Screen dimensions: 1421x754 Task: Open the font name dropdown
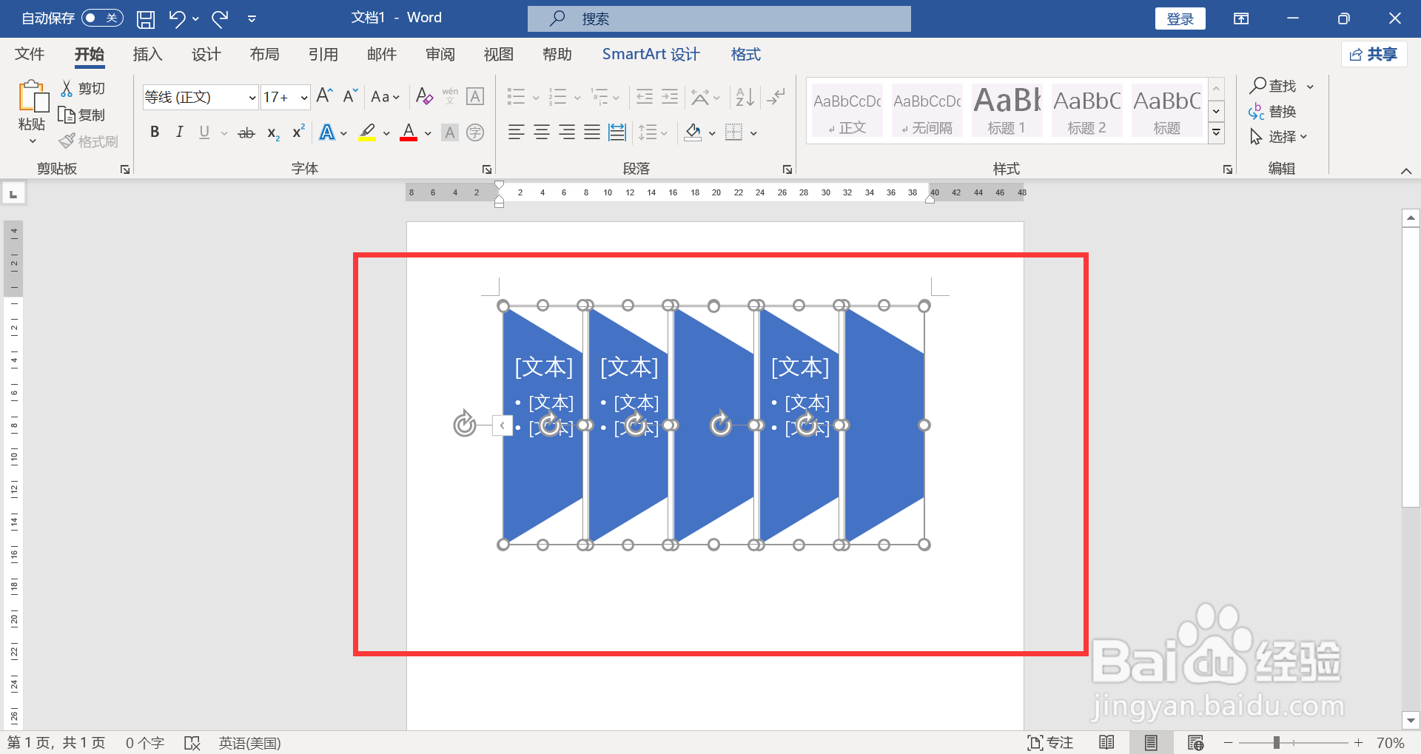point(252,98)
